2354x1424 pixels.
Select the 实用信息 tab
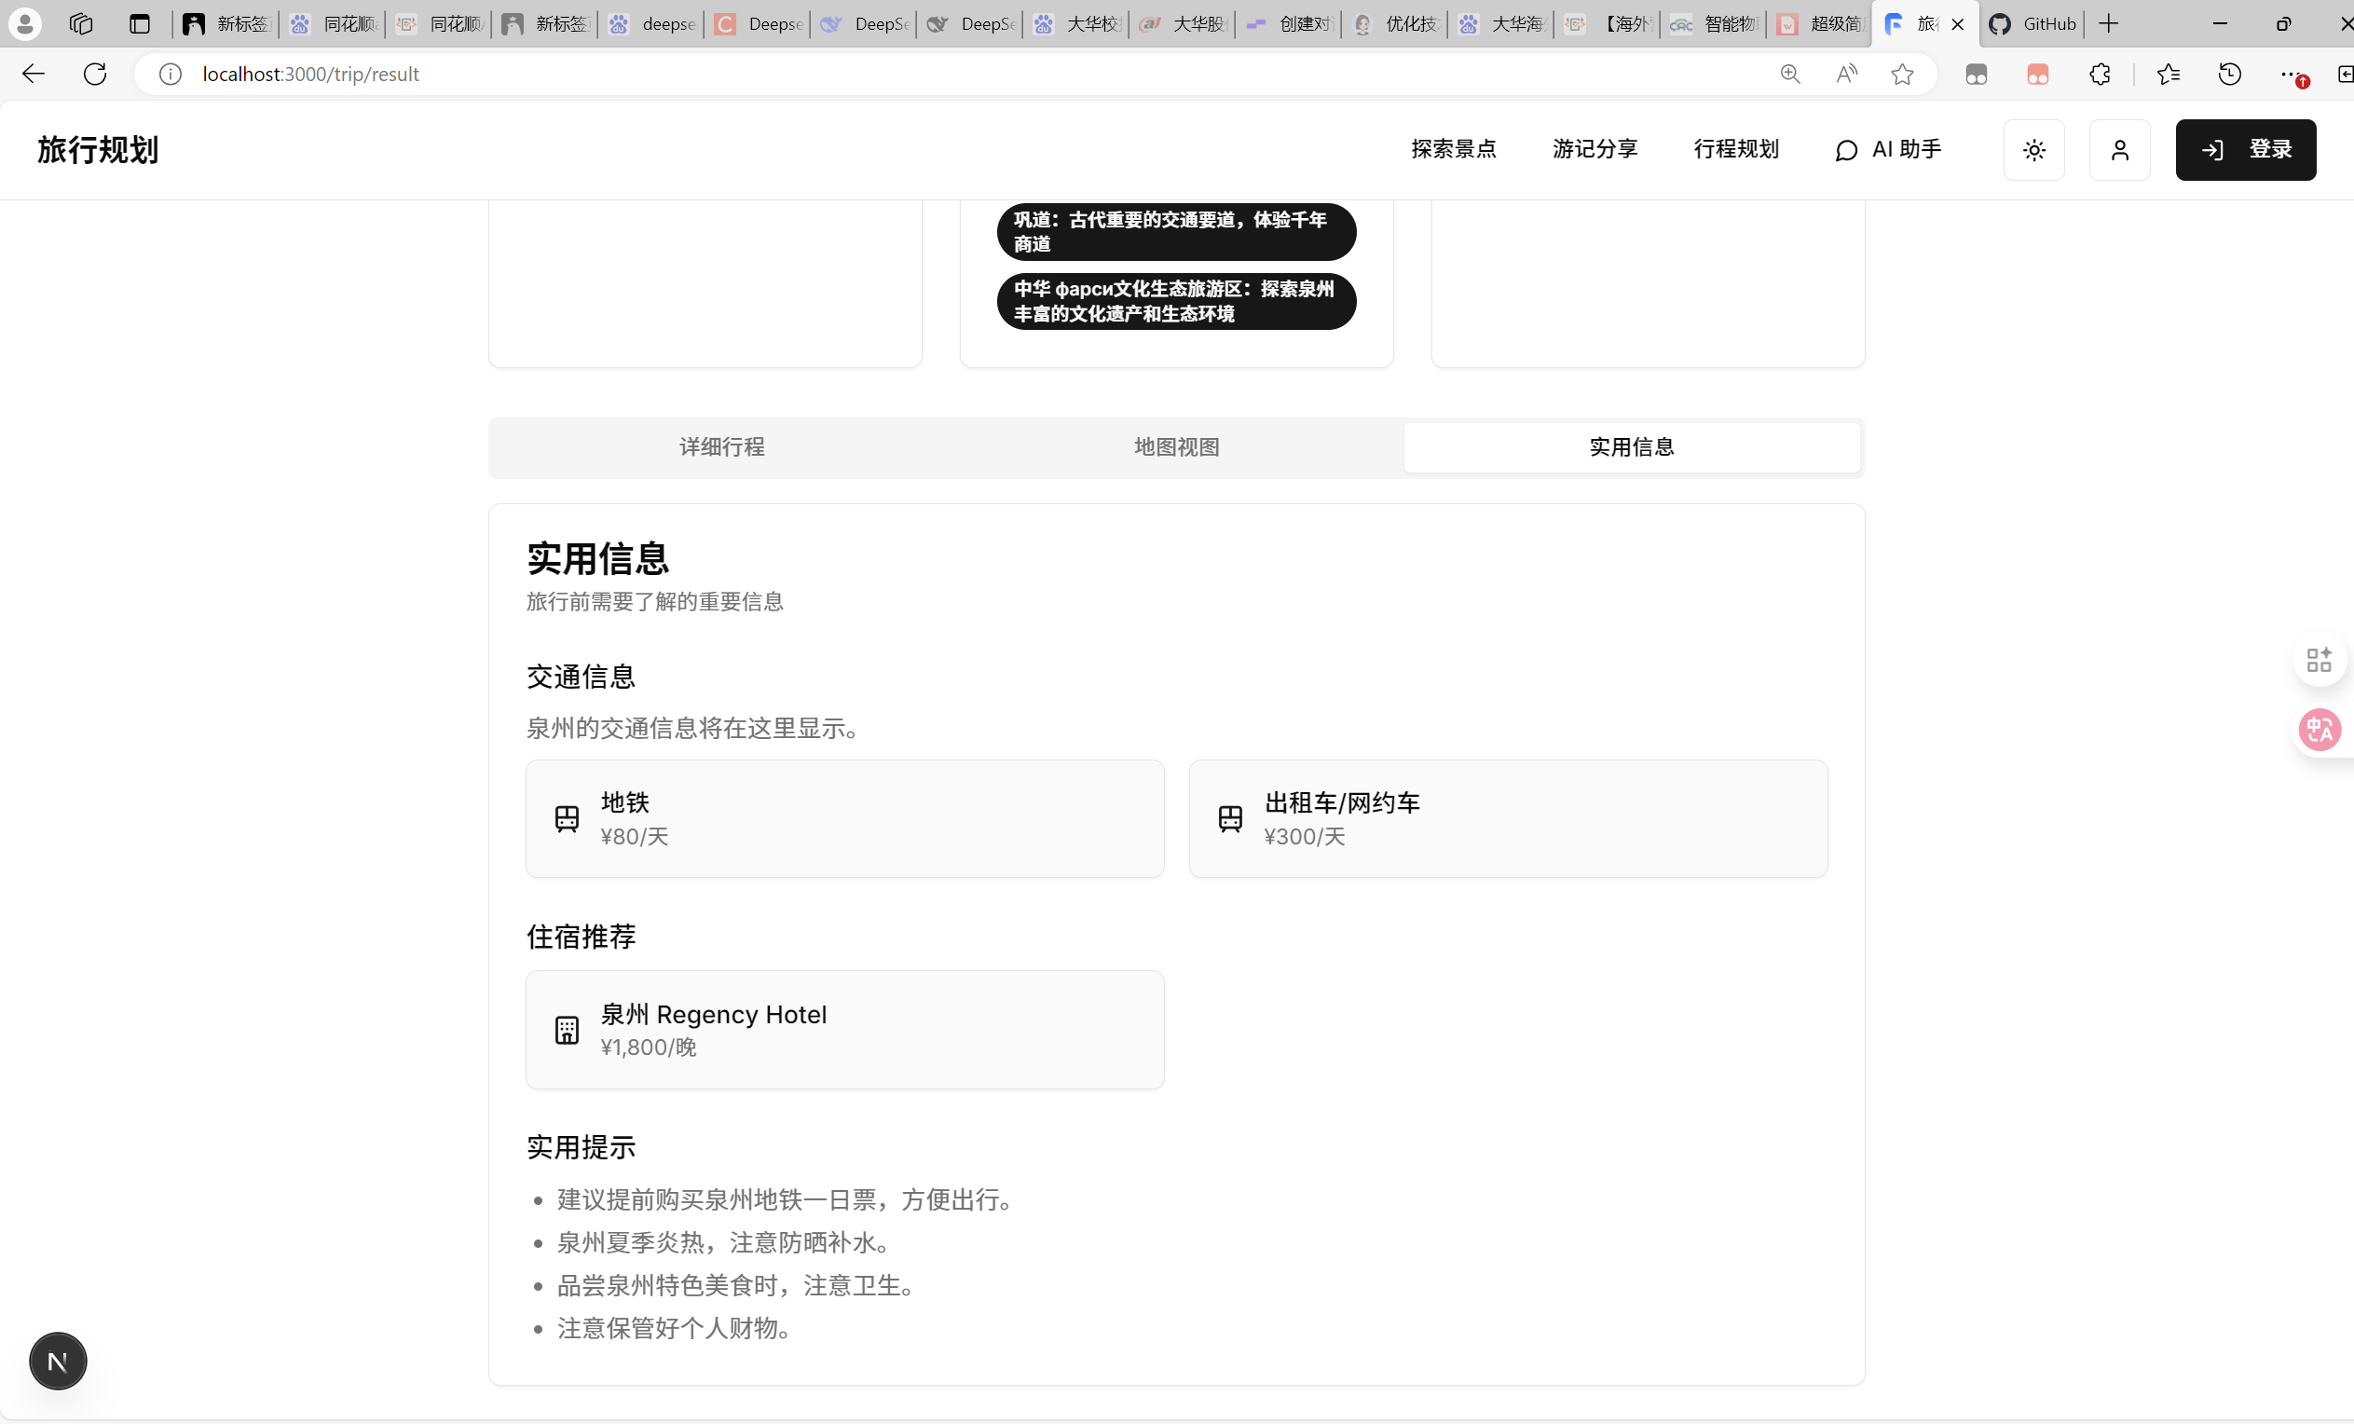(1631, 447)
